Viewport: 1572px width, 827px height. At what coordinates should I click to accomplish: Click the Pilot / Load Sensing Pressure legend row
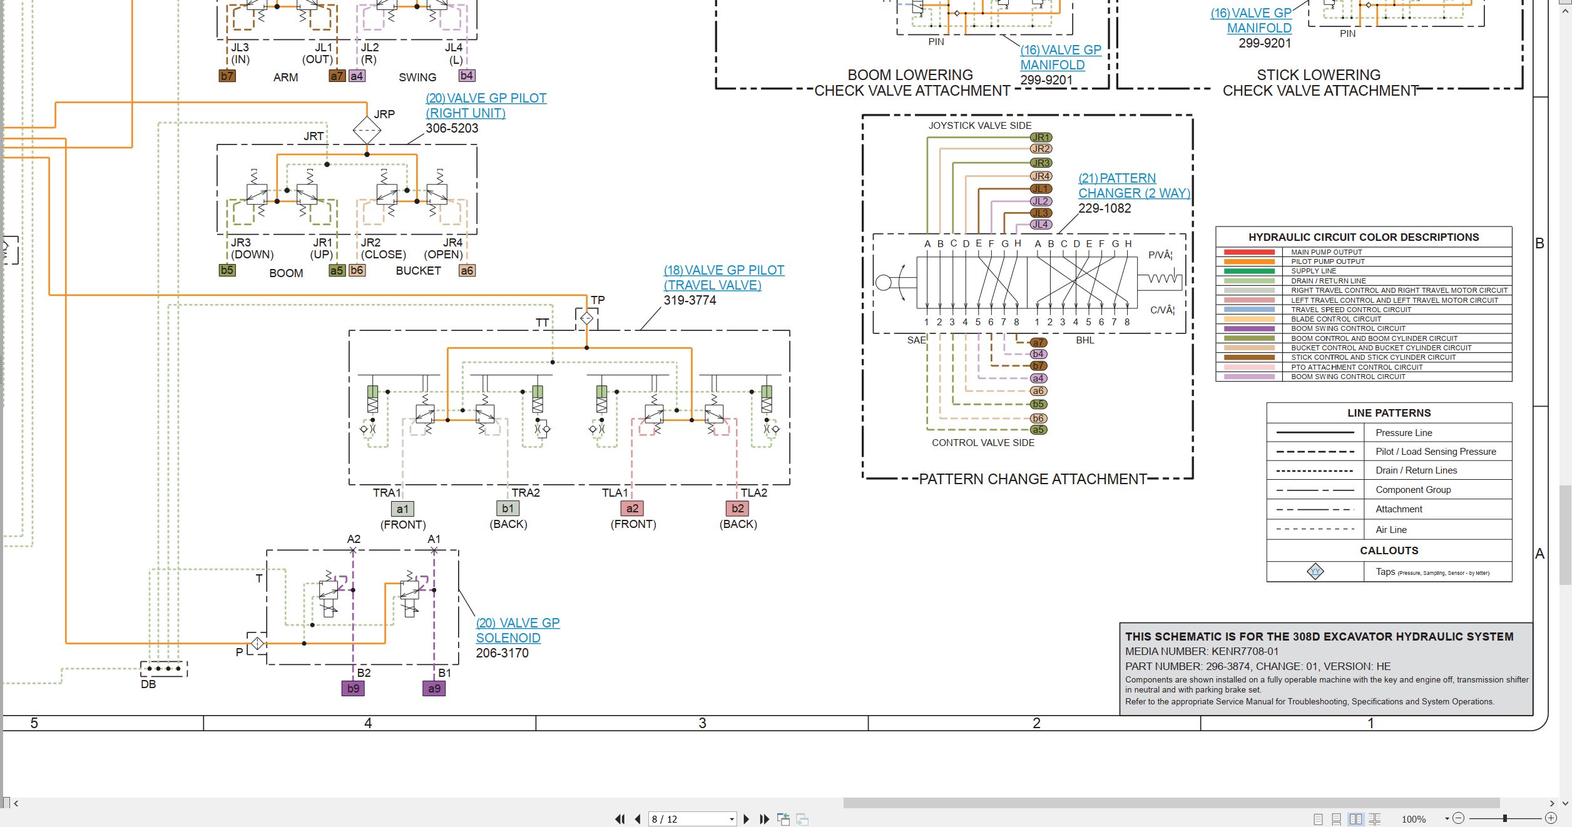[1389, 452]
